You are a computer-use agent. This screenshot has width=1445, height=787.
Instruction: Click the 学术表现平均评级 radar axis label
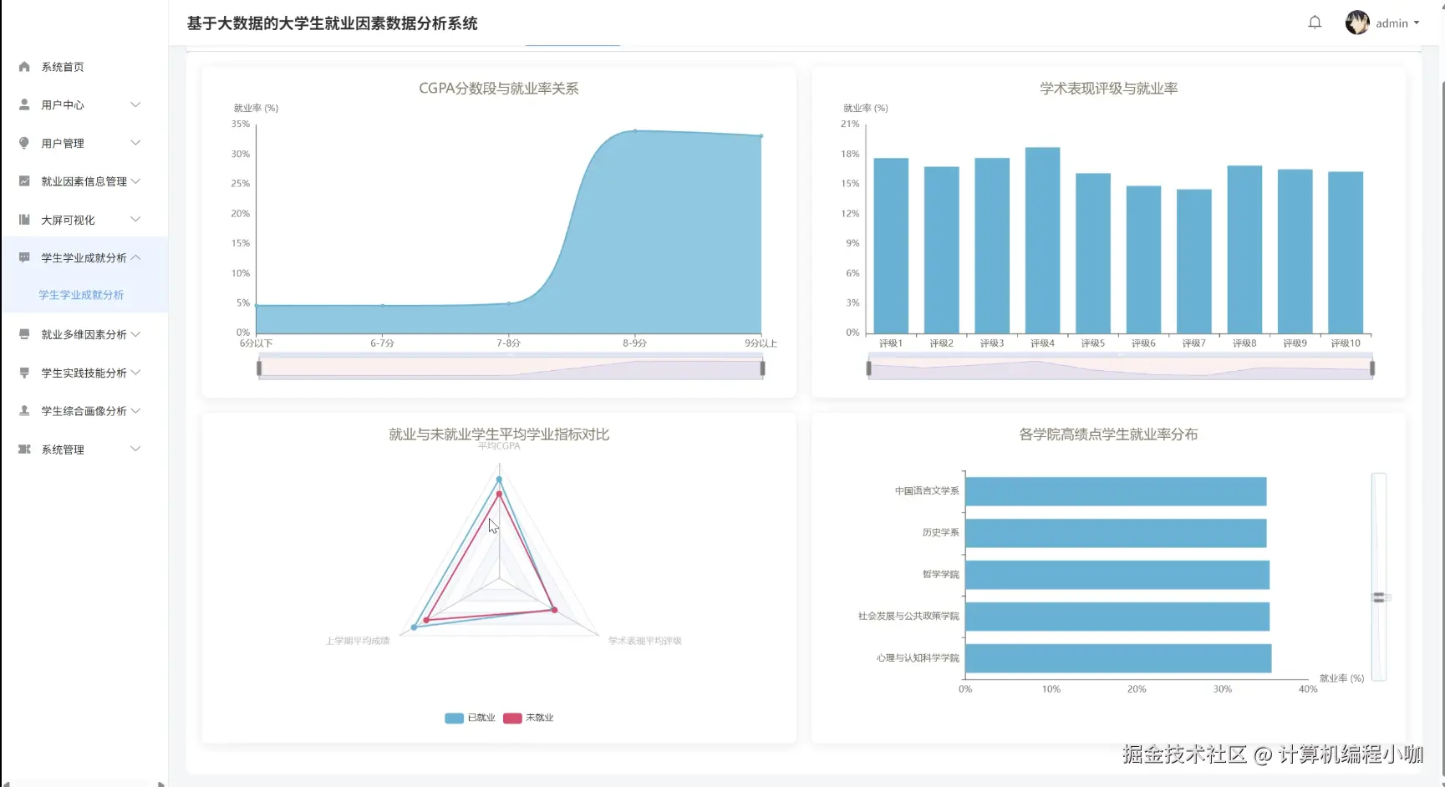pos(645,641)
